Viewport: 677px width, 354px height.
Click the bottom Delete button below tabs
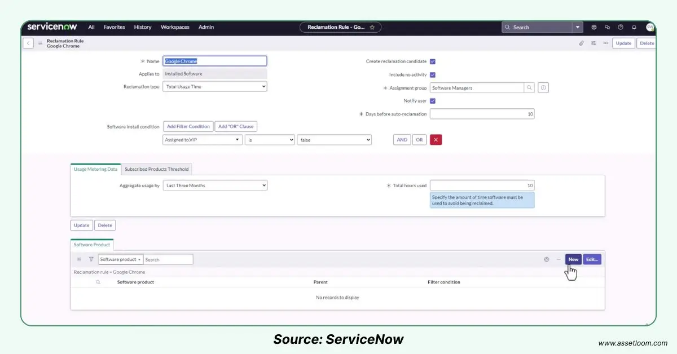point(105,225)
